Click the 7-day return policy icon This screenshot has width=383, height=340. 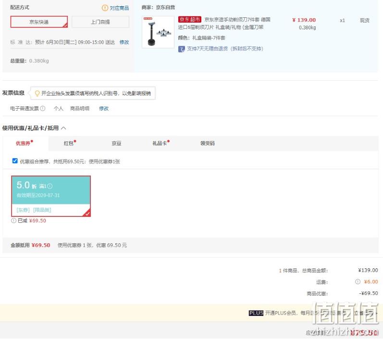[182, 49]
